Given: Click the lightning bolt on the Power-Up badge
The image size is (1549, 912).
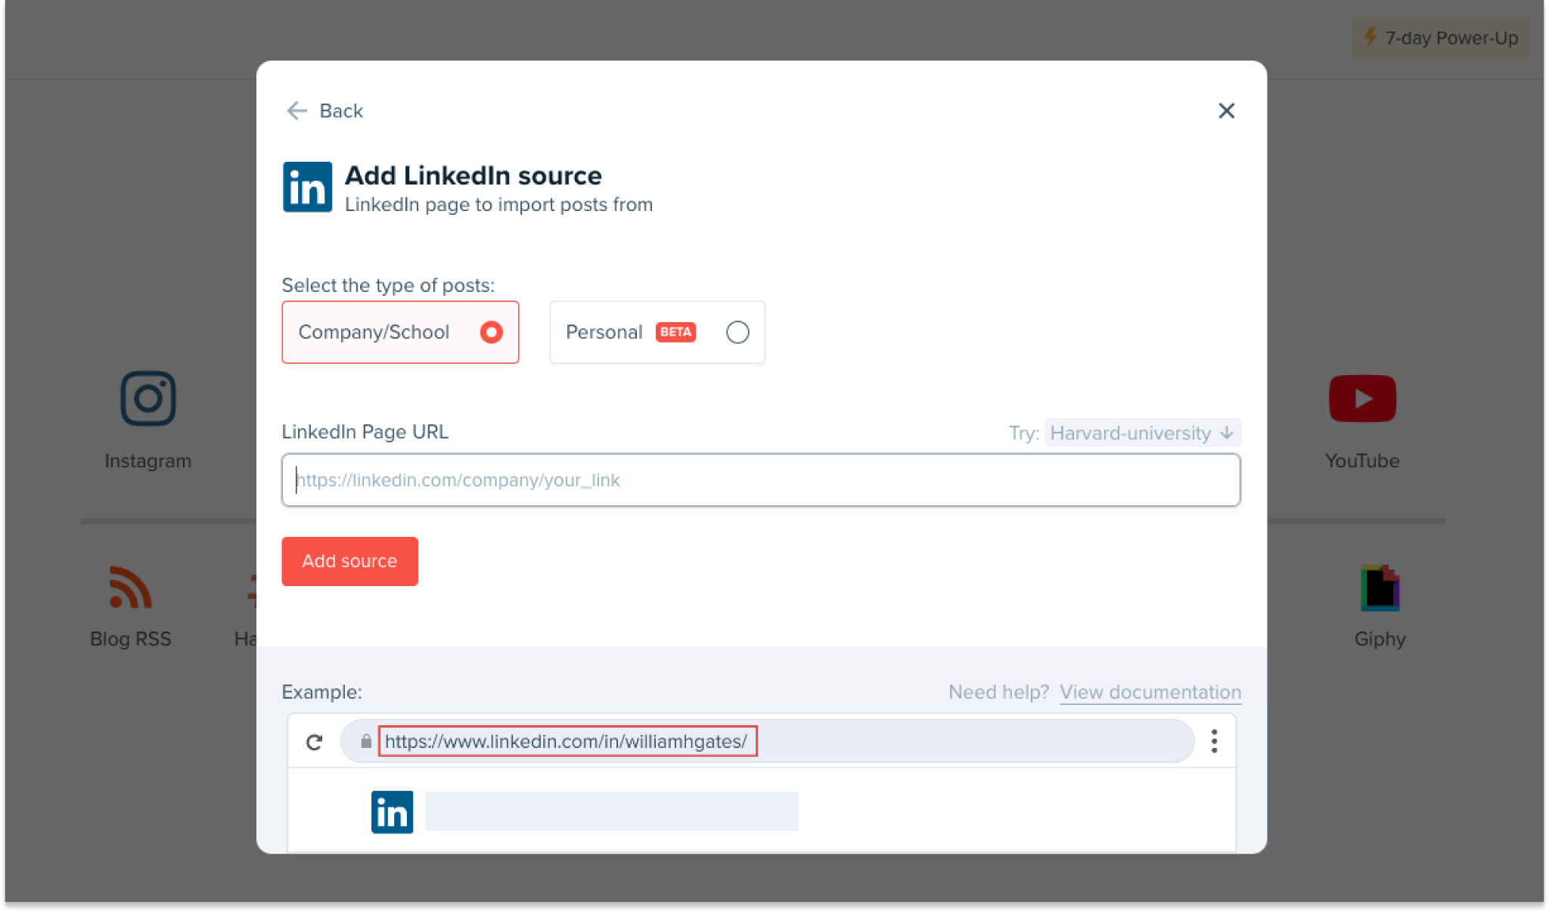Looking at the screenshot, I should pos(1371,36).
